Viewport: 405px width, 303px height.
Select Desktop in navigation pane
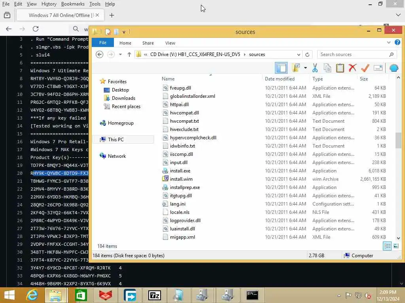tap(116, 90)
